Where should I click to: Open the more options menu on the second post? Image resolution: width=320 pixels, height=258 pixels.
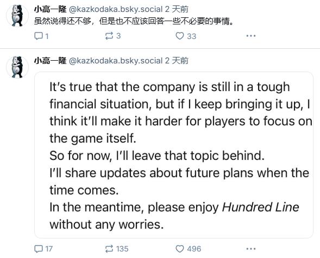(x=251, y=249)
